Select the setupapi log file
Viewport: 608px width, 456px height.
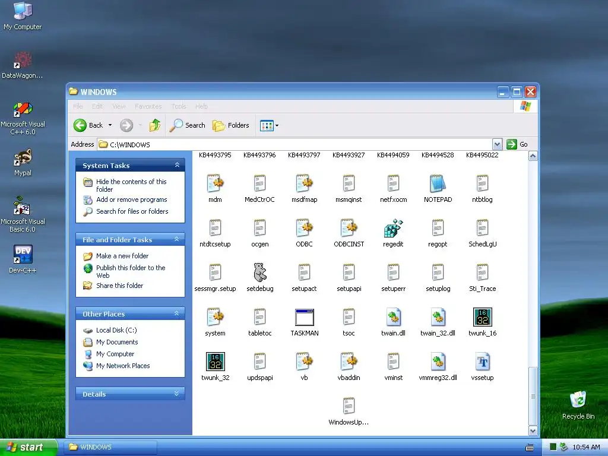(x=349, y=272)
